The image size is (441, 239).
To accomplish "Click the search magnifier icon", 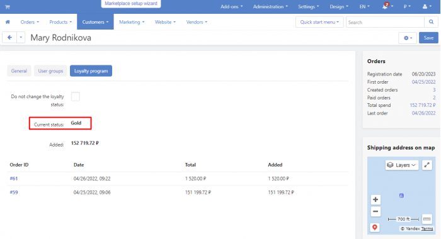I will point(431,22).
